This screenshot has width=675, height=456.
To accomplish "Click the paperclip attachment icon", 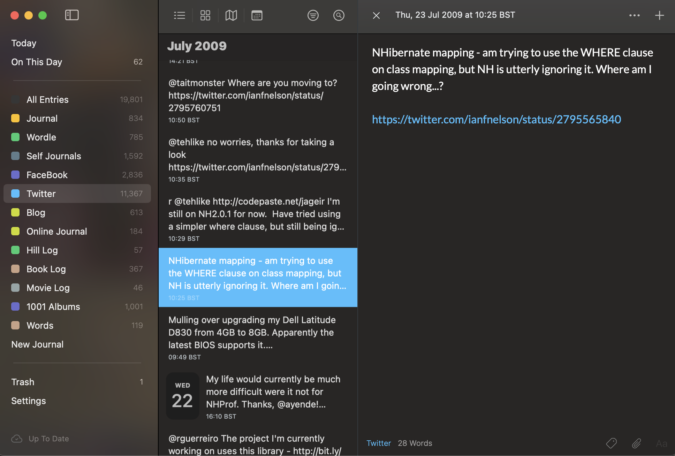I will tap(636, 443).
